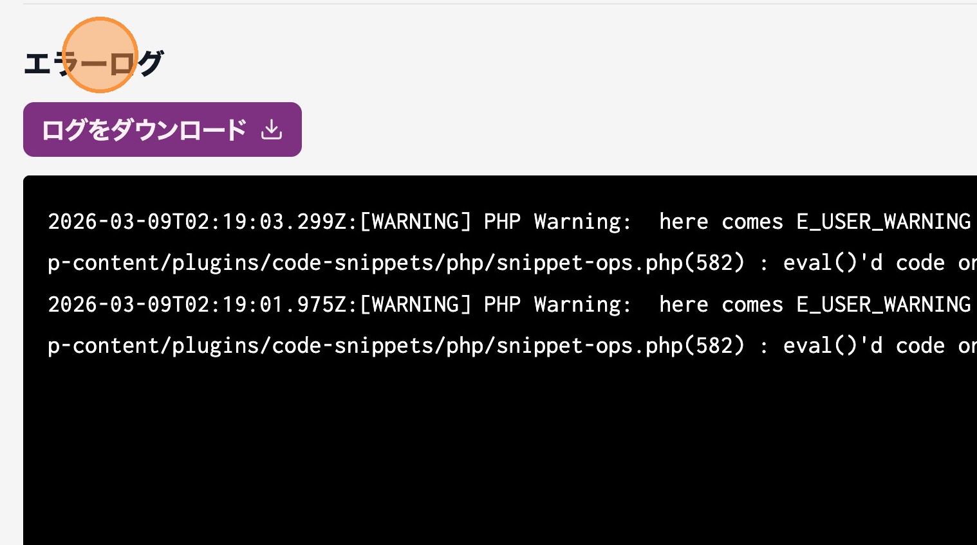Viewport: 977px width, 545px height.
Task: Click snippet-ops.php(582) in the first entry
Action: pos(620,263)
